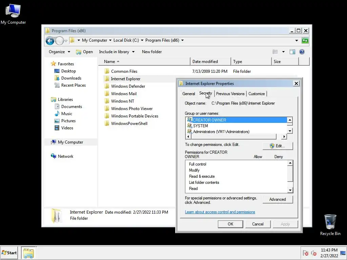The image size is (347, 260).
Task: Click the forward navigation arrow button
Action: click(59, 41)
